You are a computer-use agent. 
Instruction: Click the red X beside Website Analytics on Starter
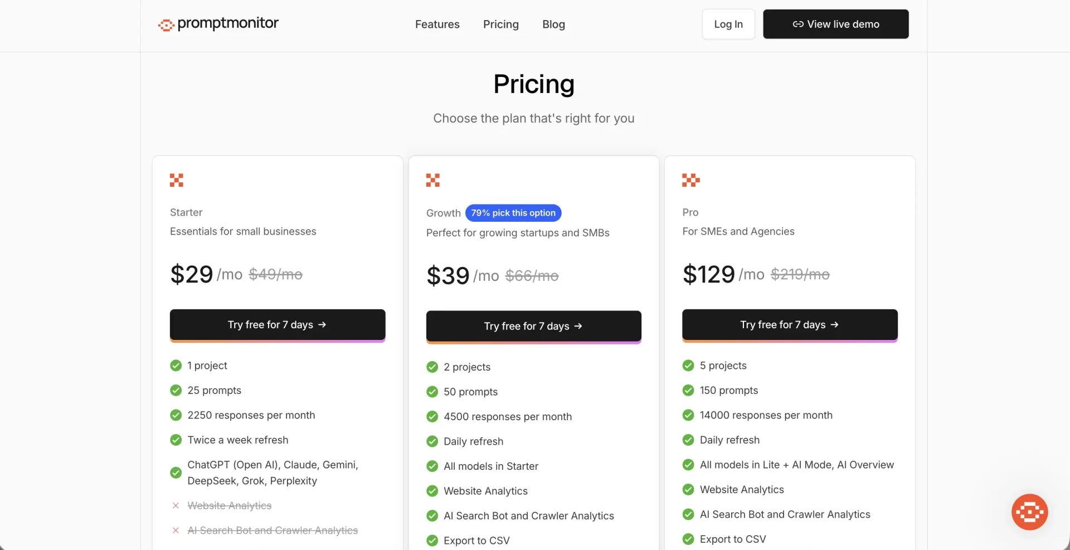click(x=176, y=505)
